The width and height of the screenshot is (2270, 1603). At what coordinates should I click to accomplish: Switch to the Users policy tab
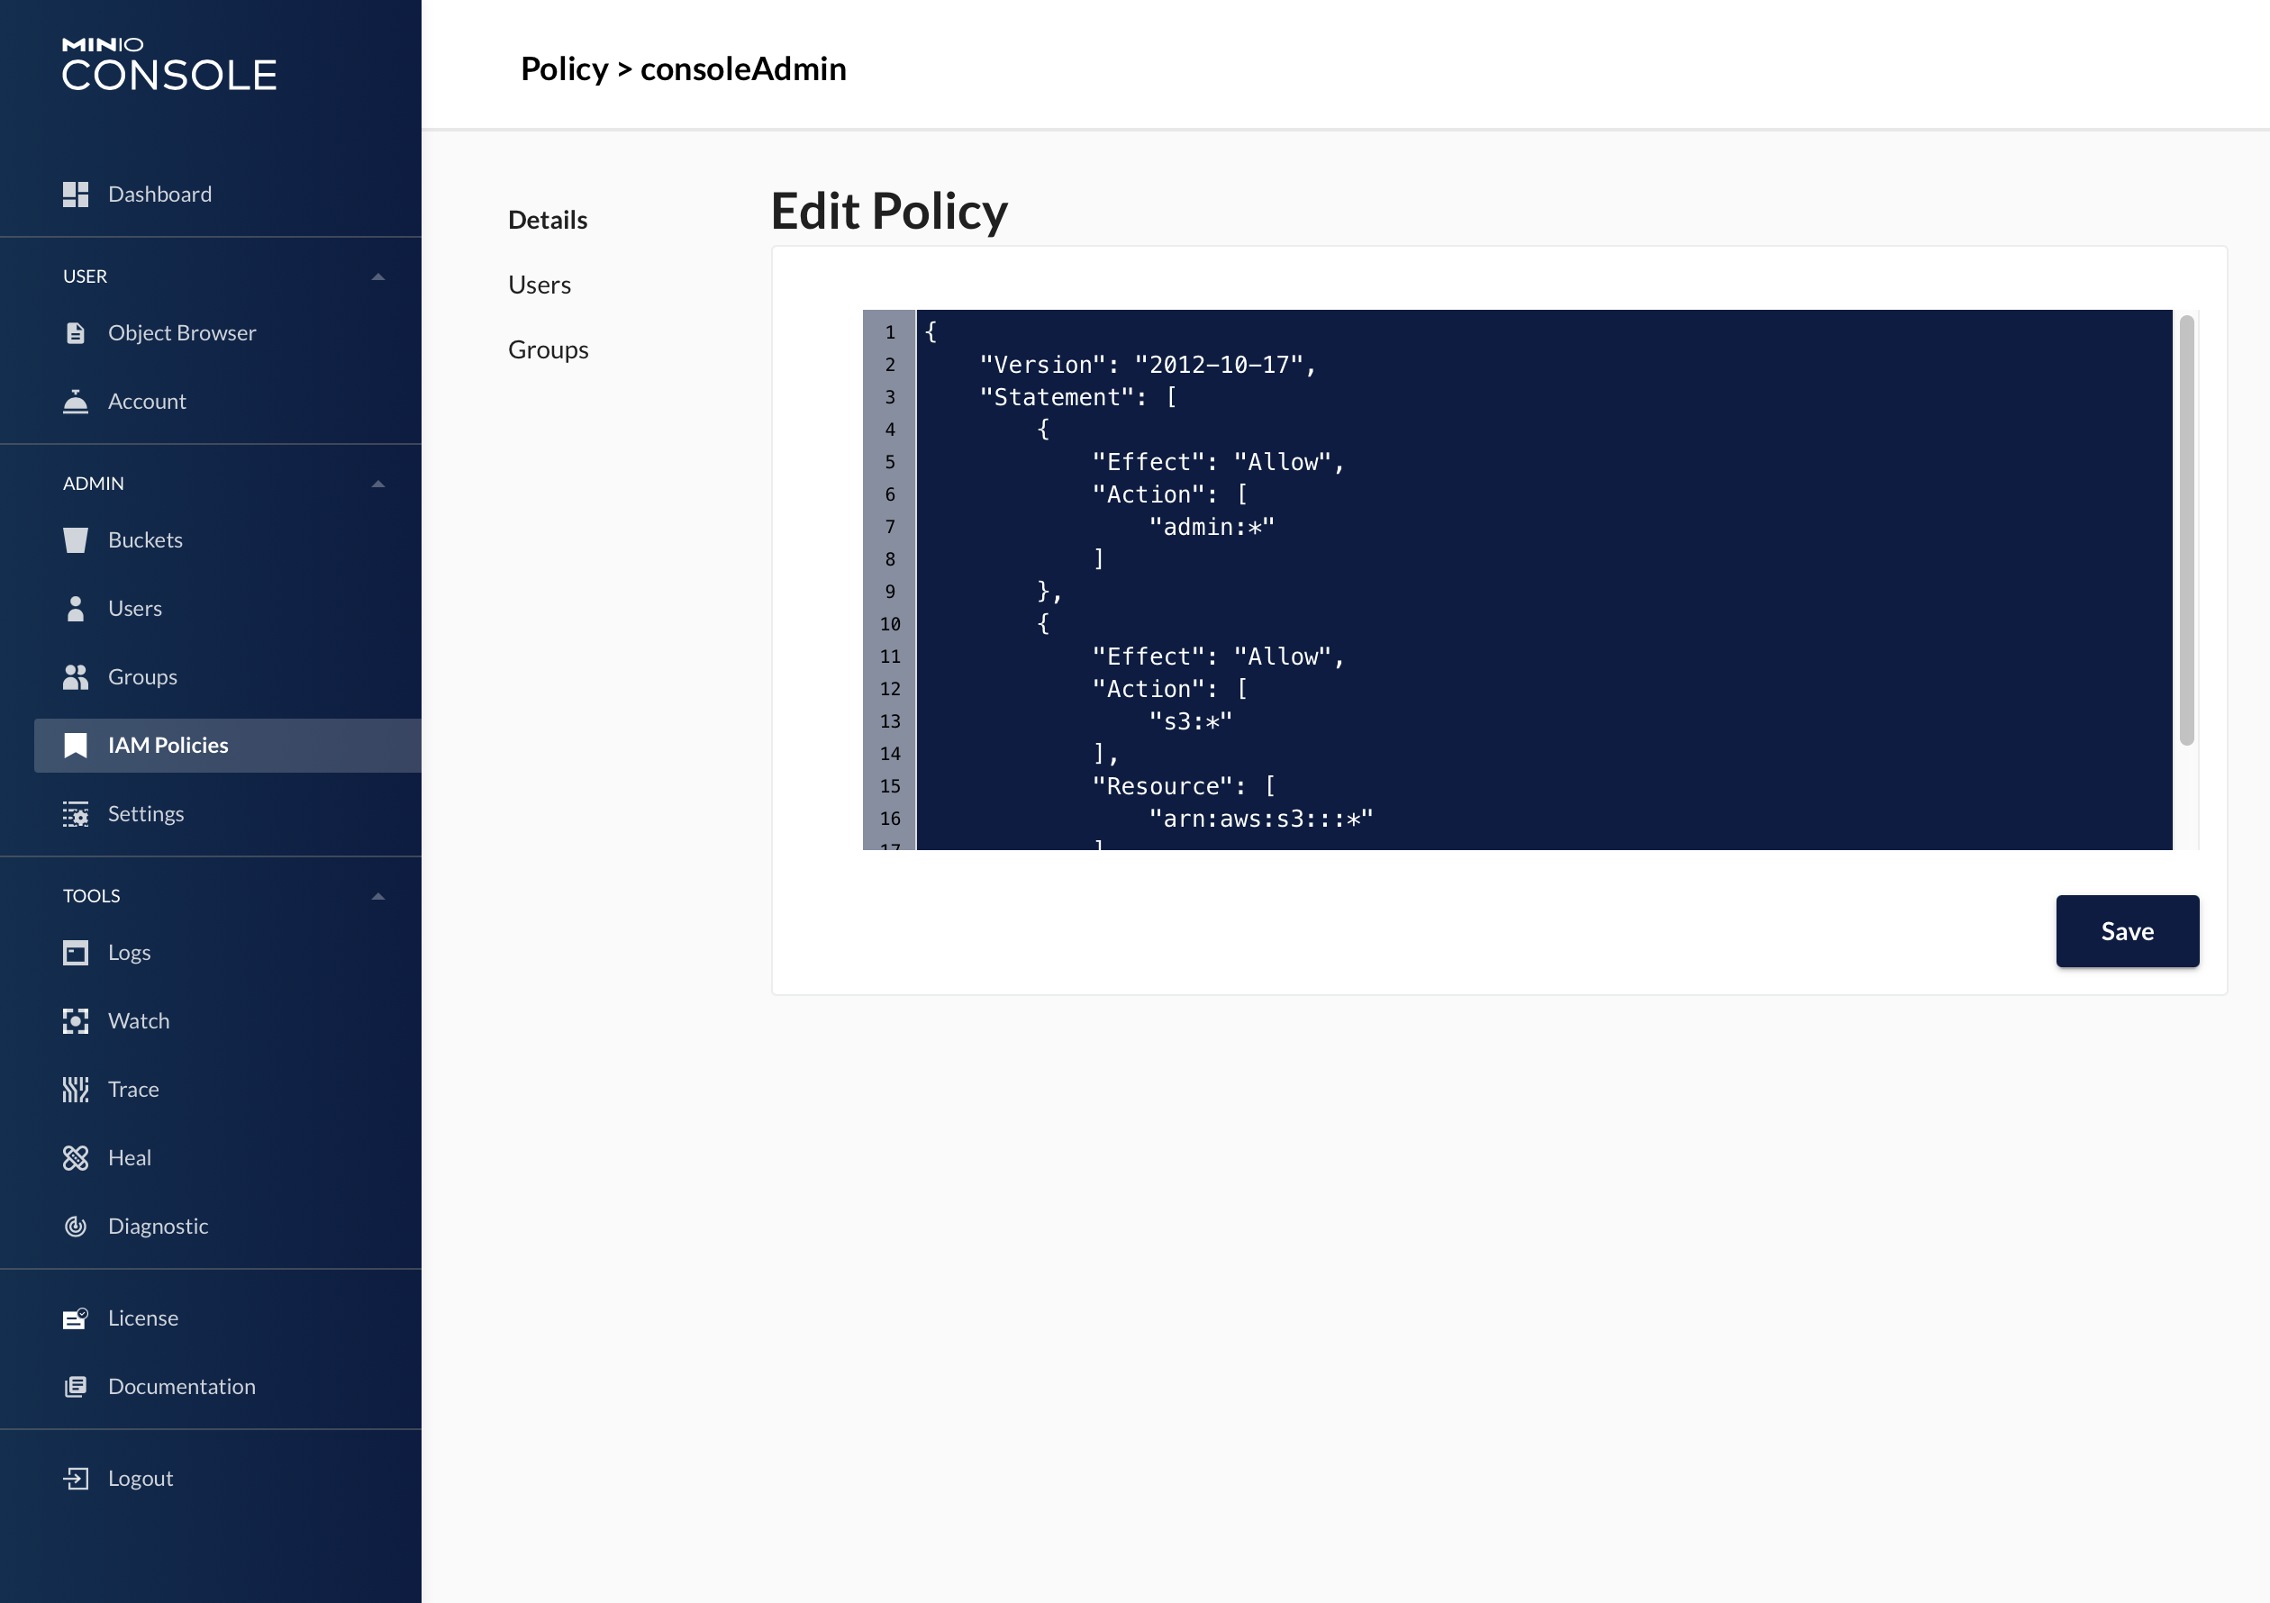pyautogui.click(x=539, y=285)
